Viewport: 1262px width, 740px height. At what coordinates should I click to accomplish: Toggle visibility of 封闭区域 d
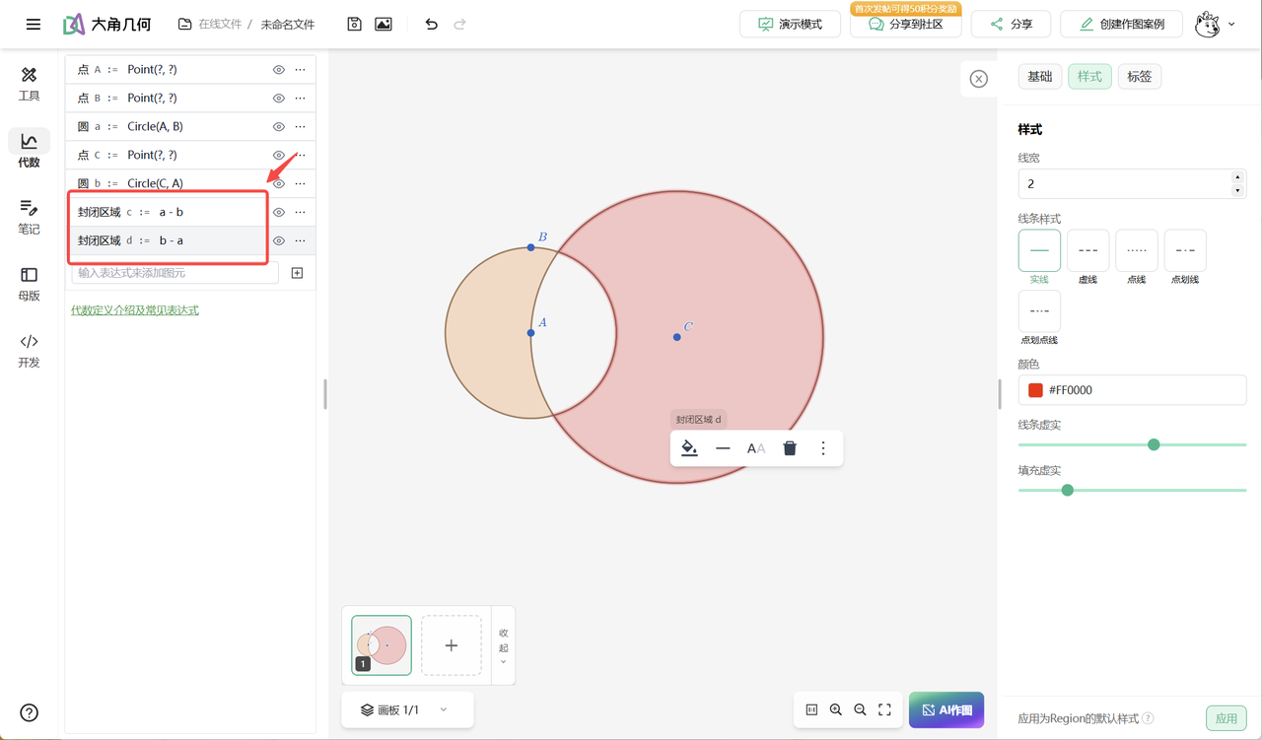tap(279, 241)
